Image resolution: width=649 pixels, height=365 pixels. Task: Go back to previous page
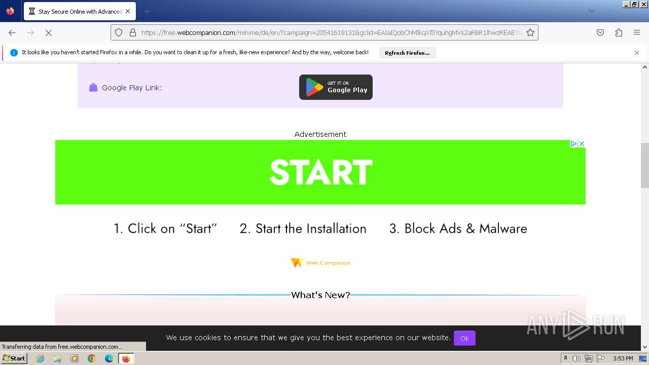point(12,32)
